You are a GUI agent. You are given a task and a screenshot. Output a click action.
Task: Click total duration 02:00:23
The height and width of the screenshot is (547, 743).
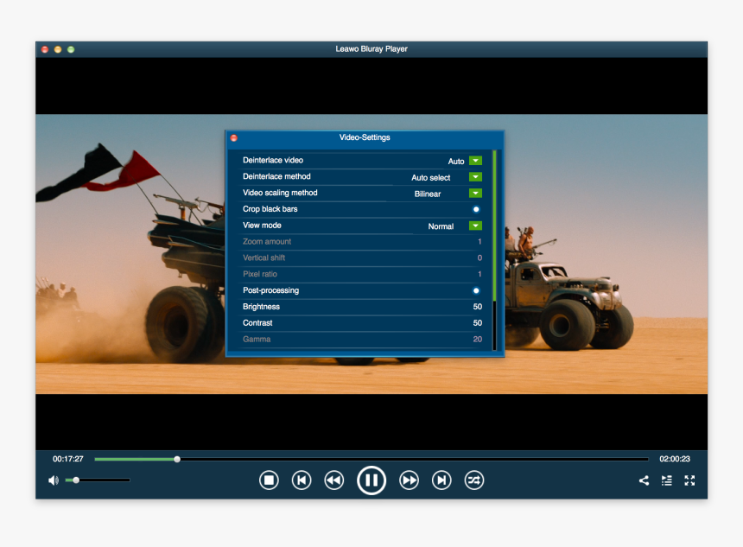point(675,459)
